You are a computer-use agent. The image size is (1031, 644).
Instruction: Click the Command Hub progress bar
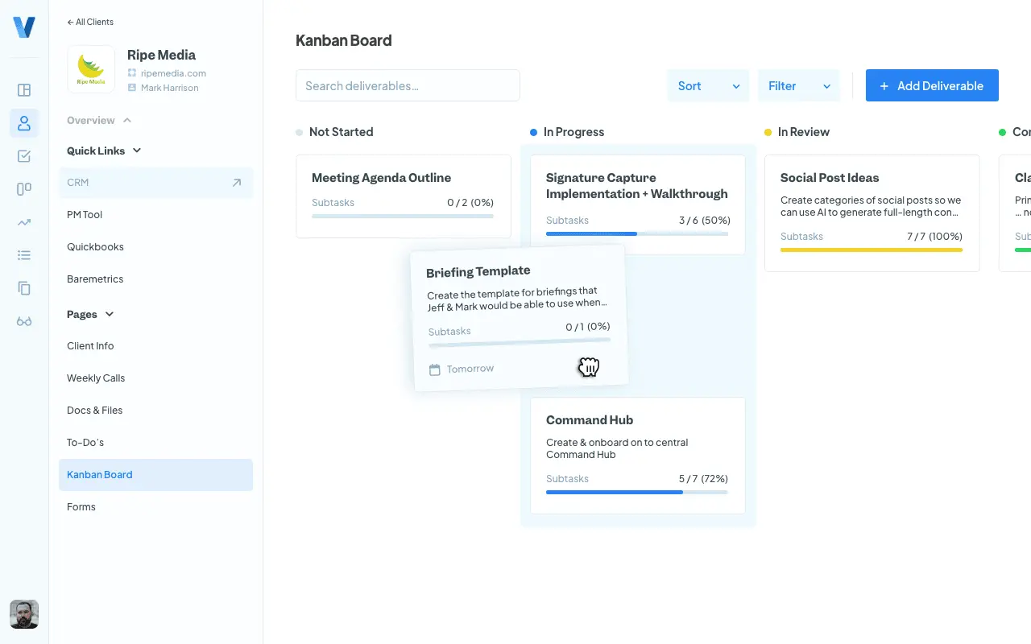[x=637, y=492]
